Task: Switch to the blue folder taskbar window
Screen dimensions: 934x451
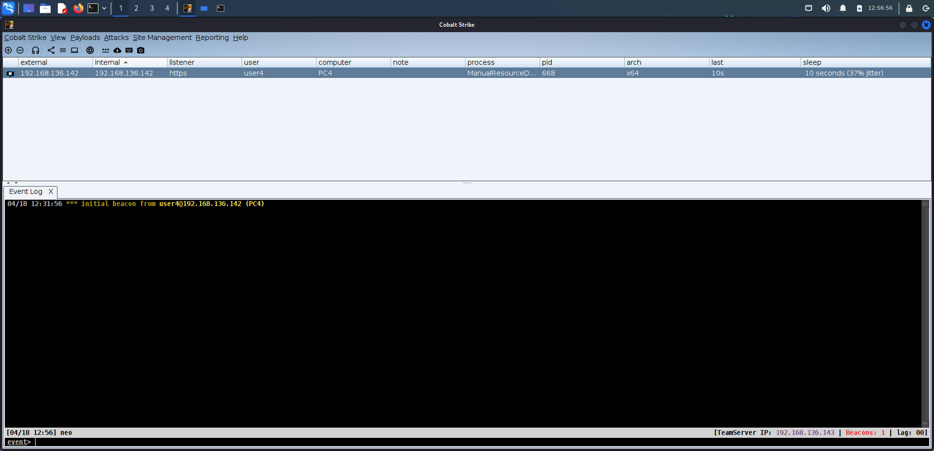Action: [204, 8]
